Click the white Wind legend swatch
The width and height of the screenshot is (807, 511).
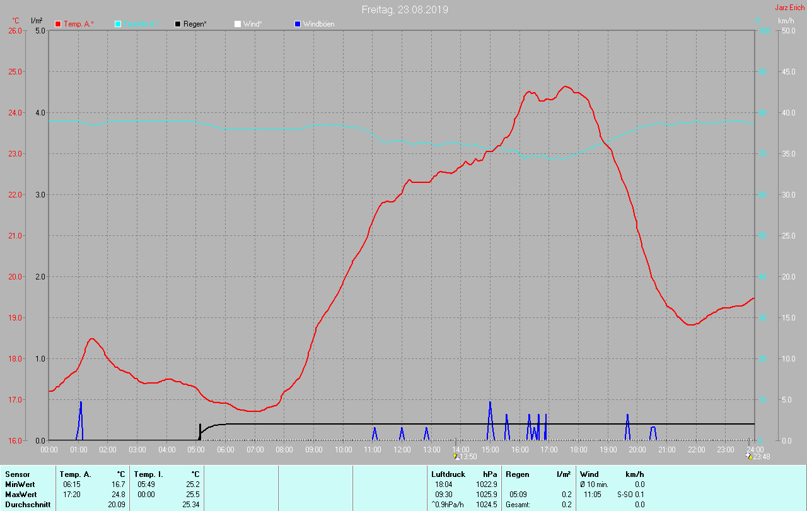tap(237, 24)
